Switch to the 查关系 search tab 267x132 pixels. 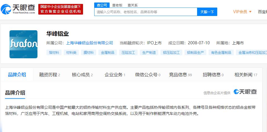[133, 5]
